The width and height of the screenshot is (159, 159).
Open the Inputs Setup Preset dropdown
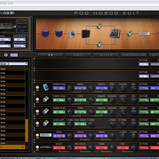pos(20,46)
